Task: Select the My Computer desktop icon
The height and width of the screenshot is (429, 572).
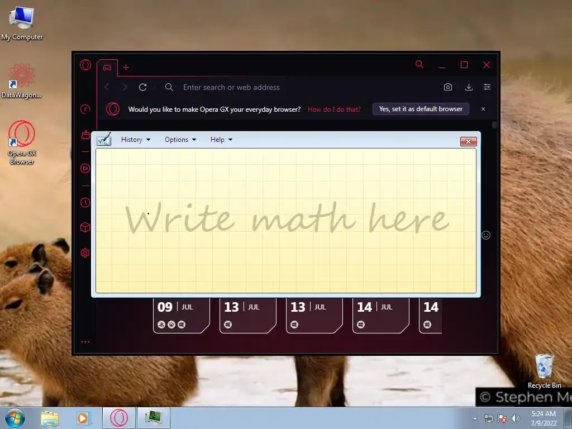Action: 22,23
